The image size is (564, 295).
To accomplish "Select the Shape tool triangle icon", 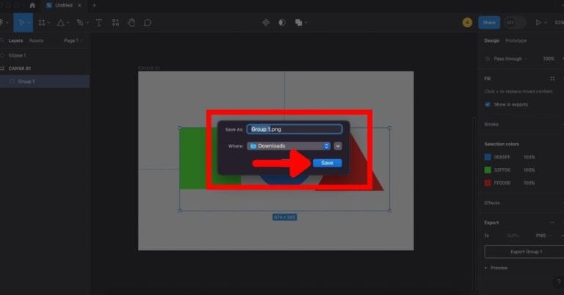I will [x=60, y=23].
